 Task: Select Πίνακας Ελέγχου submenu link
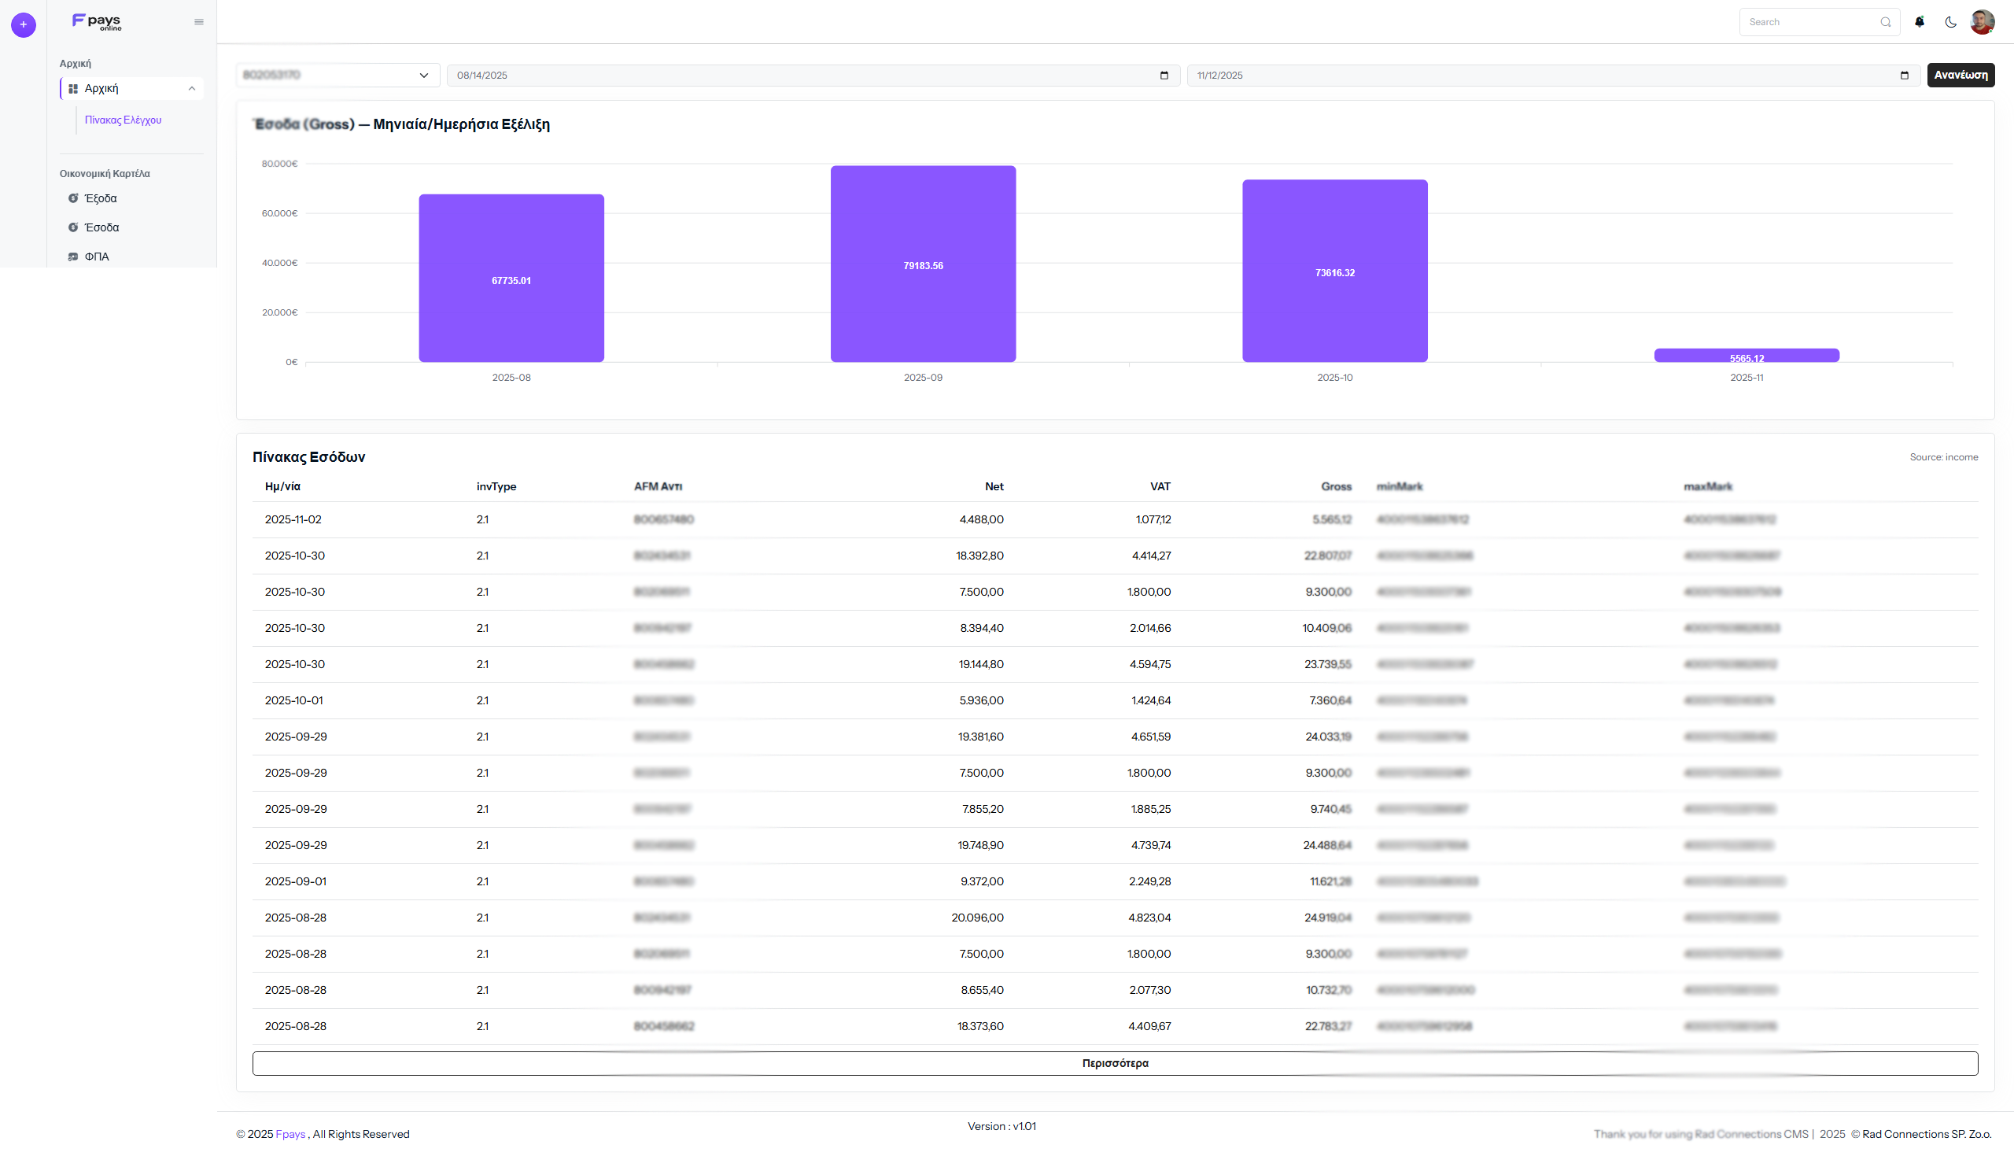123,120
